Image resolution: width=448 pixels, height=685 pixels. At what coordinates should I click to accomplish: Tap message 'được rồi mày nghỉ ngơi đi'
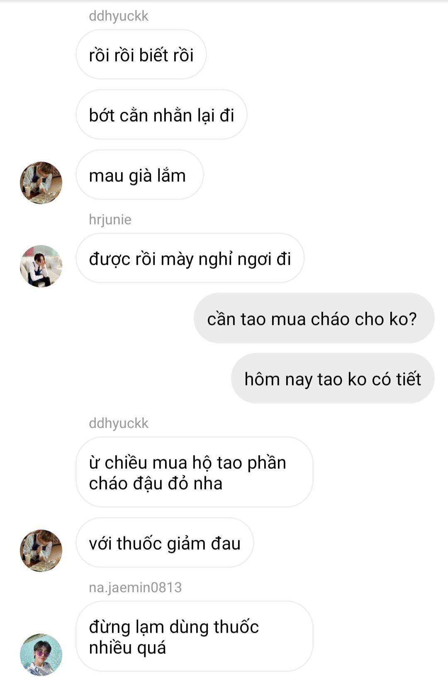pos(190,258)
